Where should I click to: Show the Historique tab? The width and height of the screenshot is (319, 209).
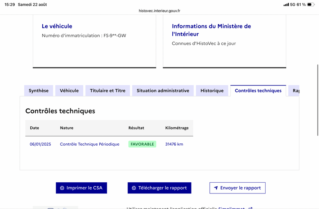tap(212, 91)
